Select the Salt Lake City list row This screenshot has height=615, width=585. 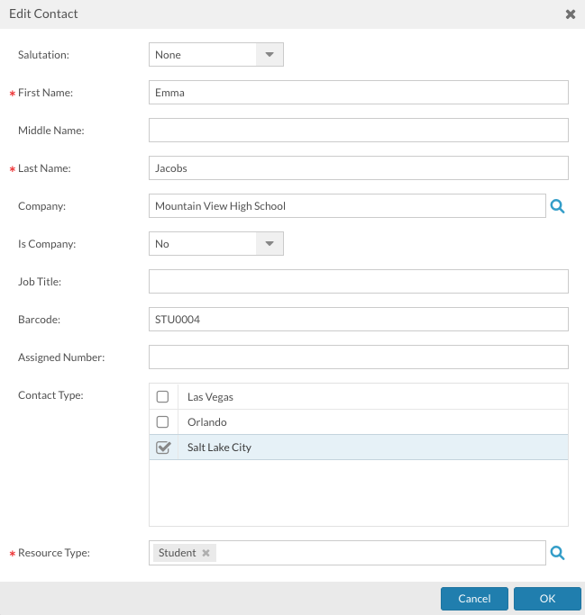click(361, 448)
